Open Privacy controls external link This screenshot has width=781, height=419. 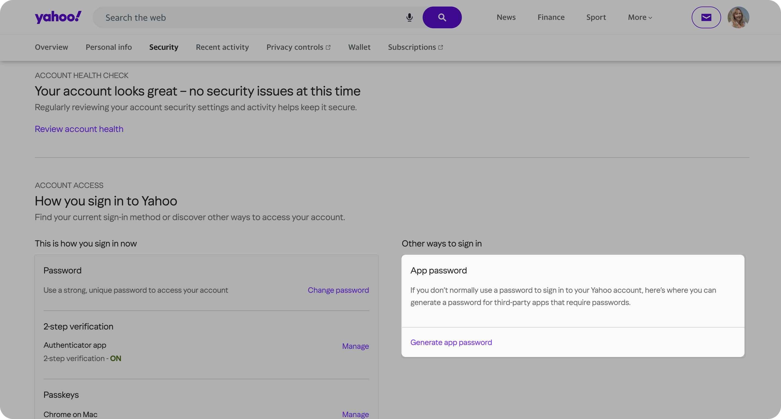[298, 47]
